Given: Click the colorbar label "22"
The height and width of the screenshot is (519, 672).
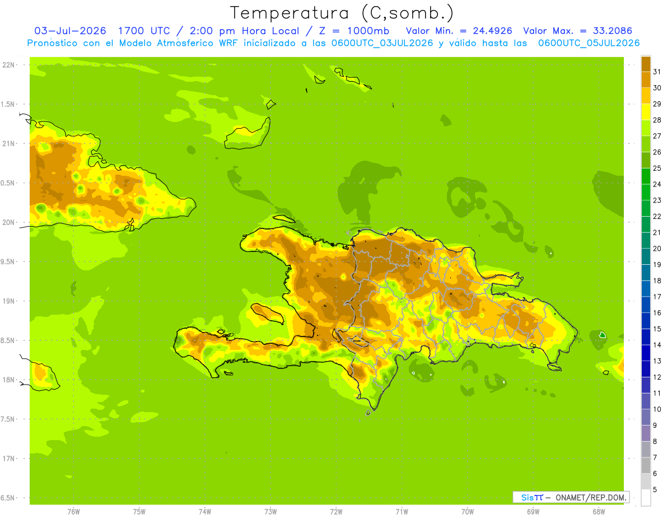Looking at the screenshot, I should pos(657,217).
